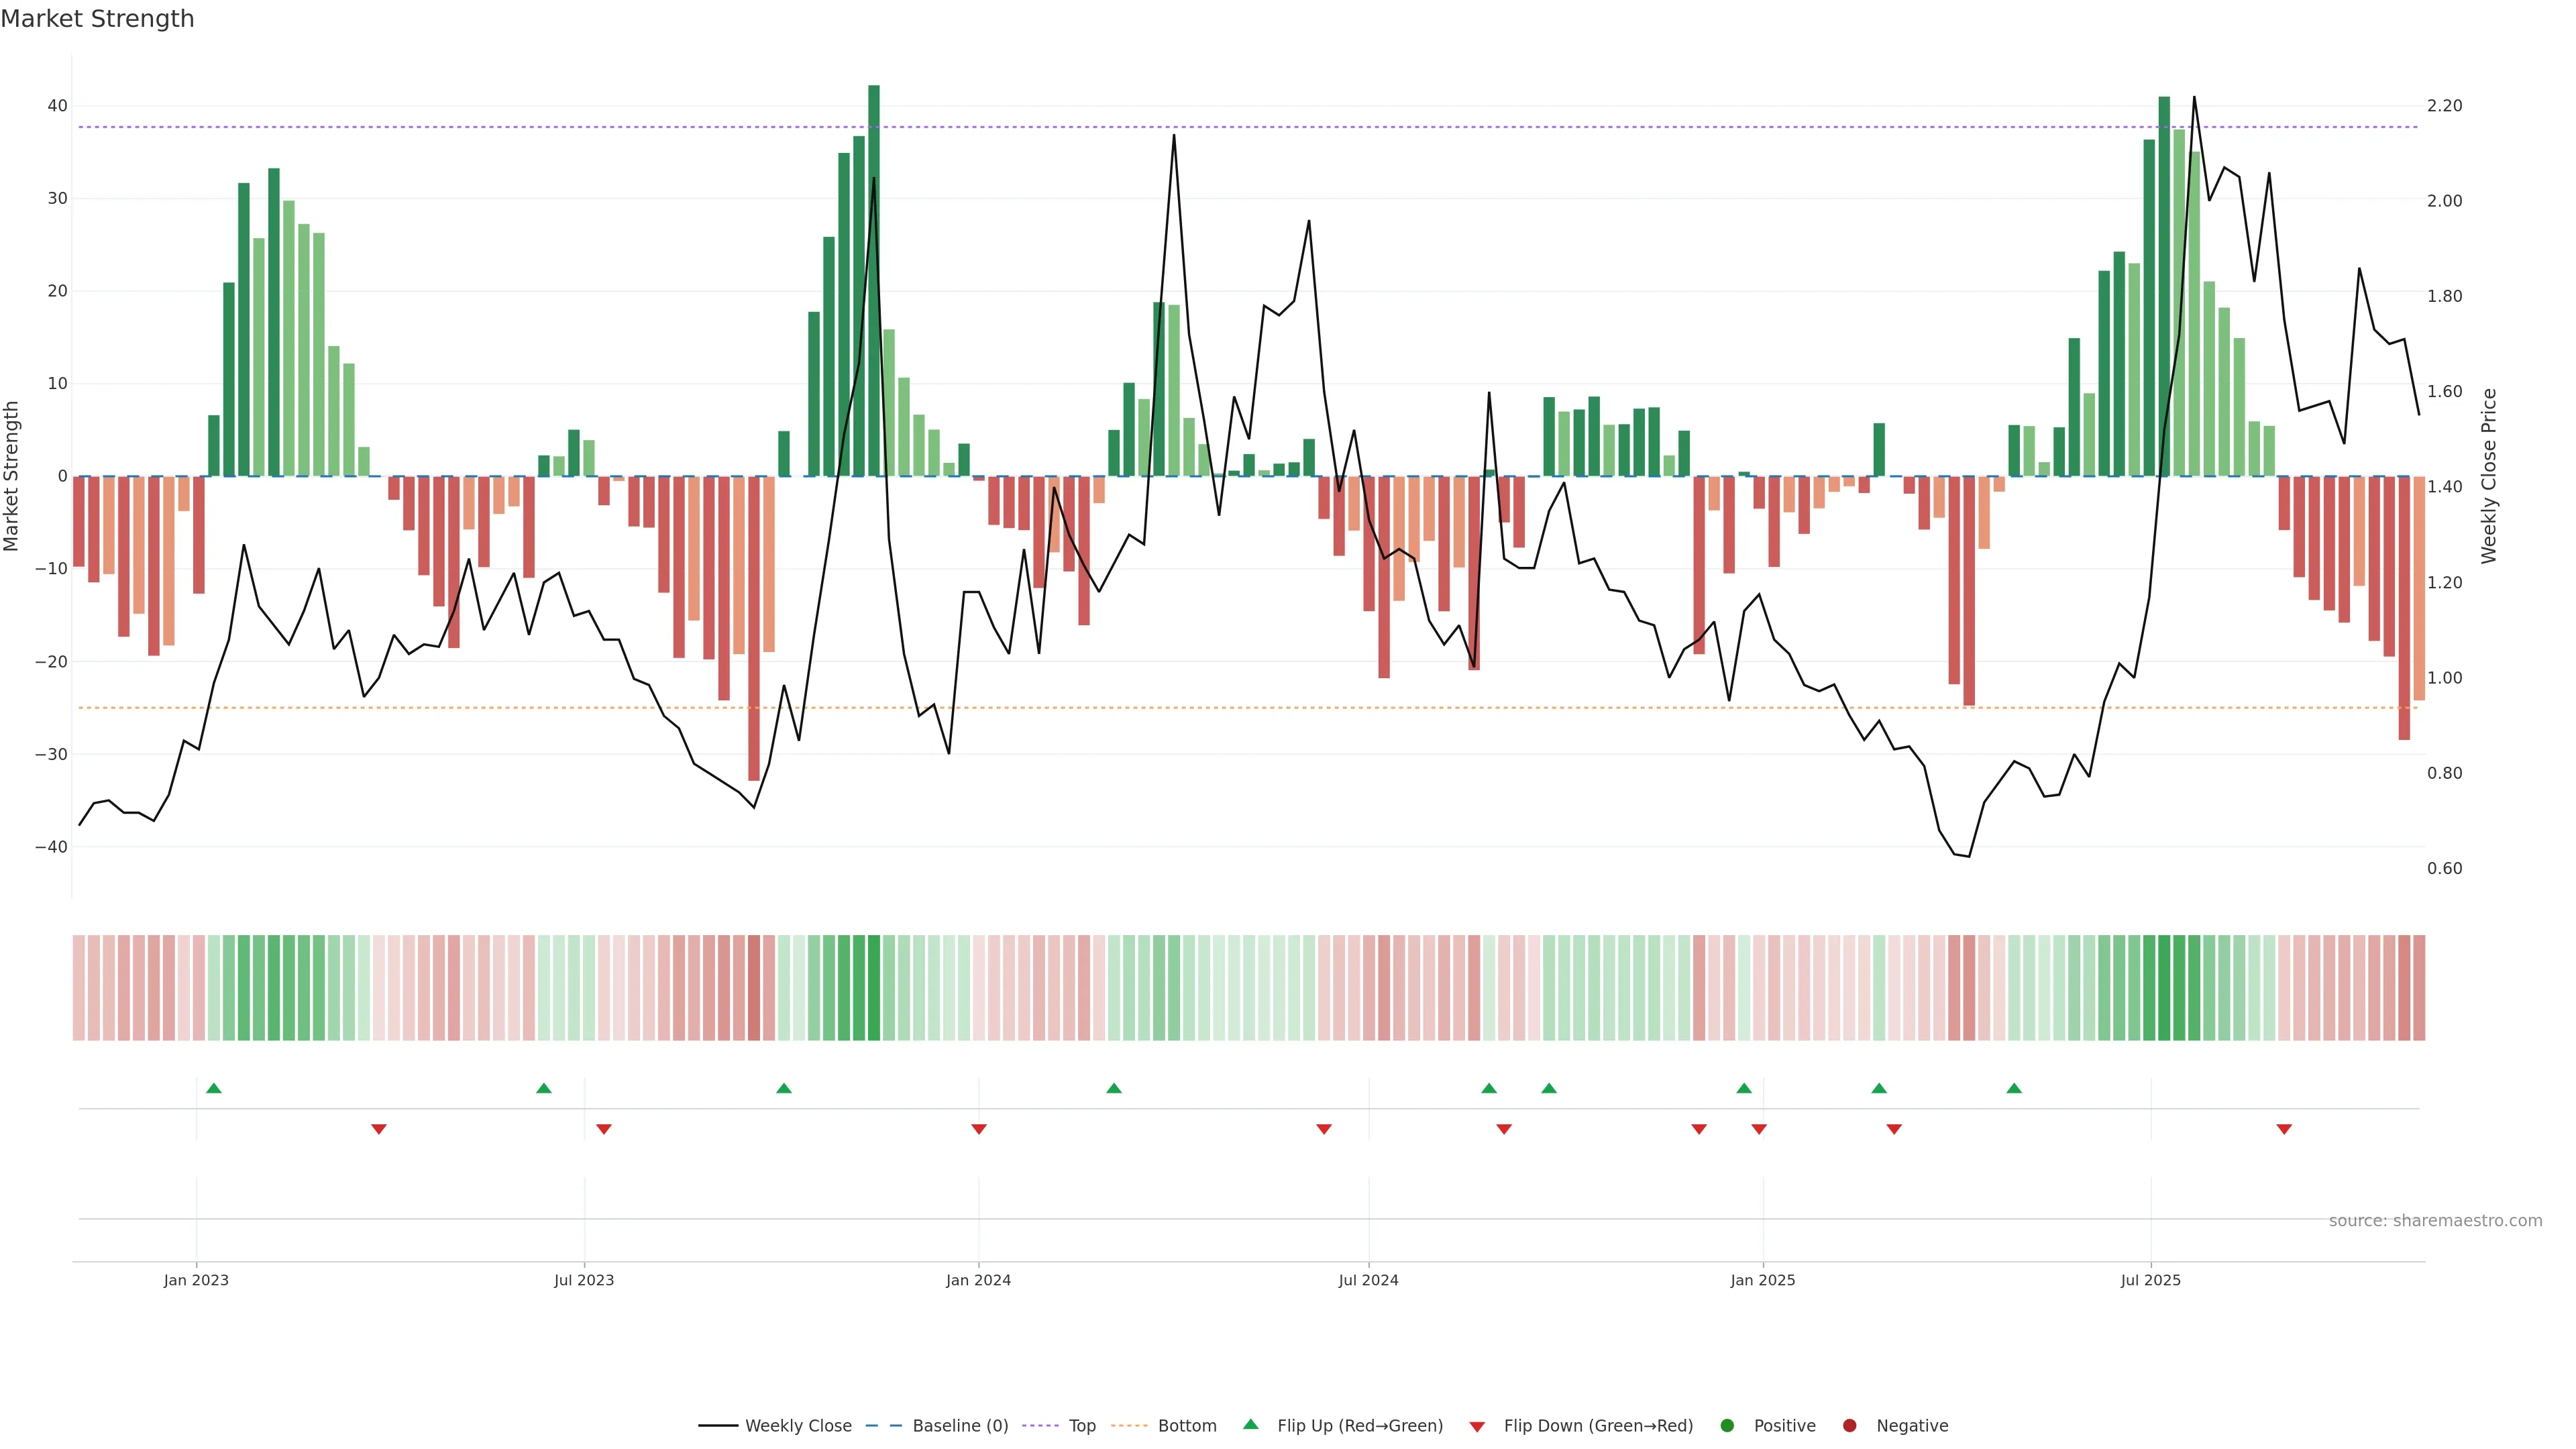Click the leftmost green flip-up triangle marker
Screen dimensions: 2576x1449
[x=214, y=1088]
